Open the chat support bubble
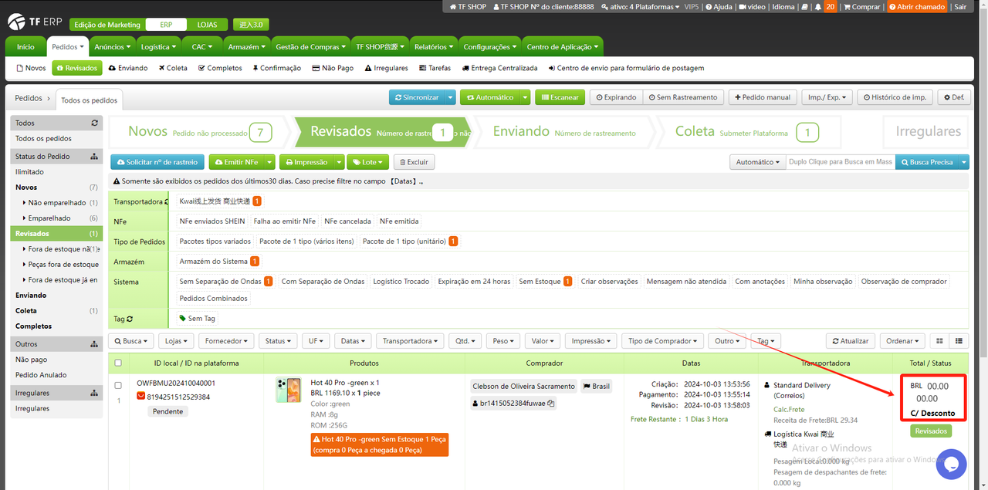988x490 pixels. click(x=951, y=465)
